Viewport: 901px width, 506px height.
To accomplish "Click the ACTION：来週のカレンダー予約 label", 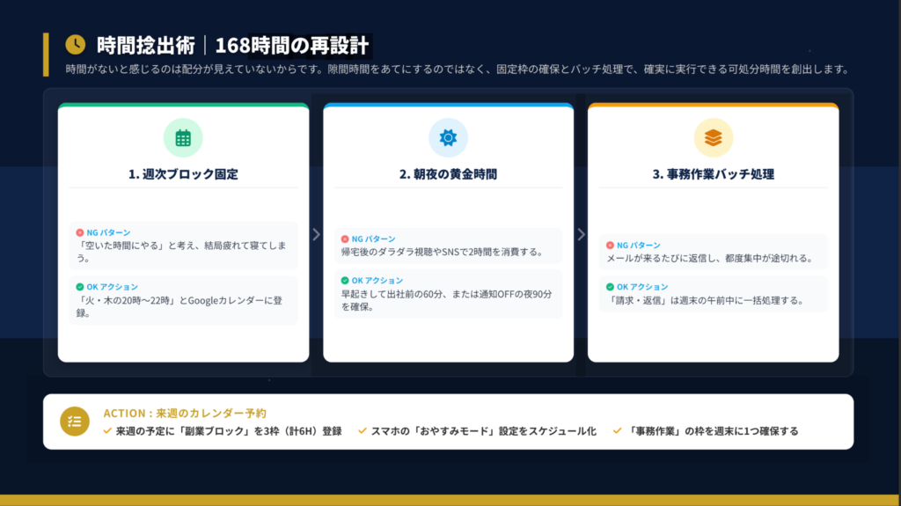I will pos(185,413).
